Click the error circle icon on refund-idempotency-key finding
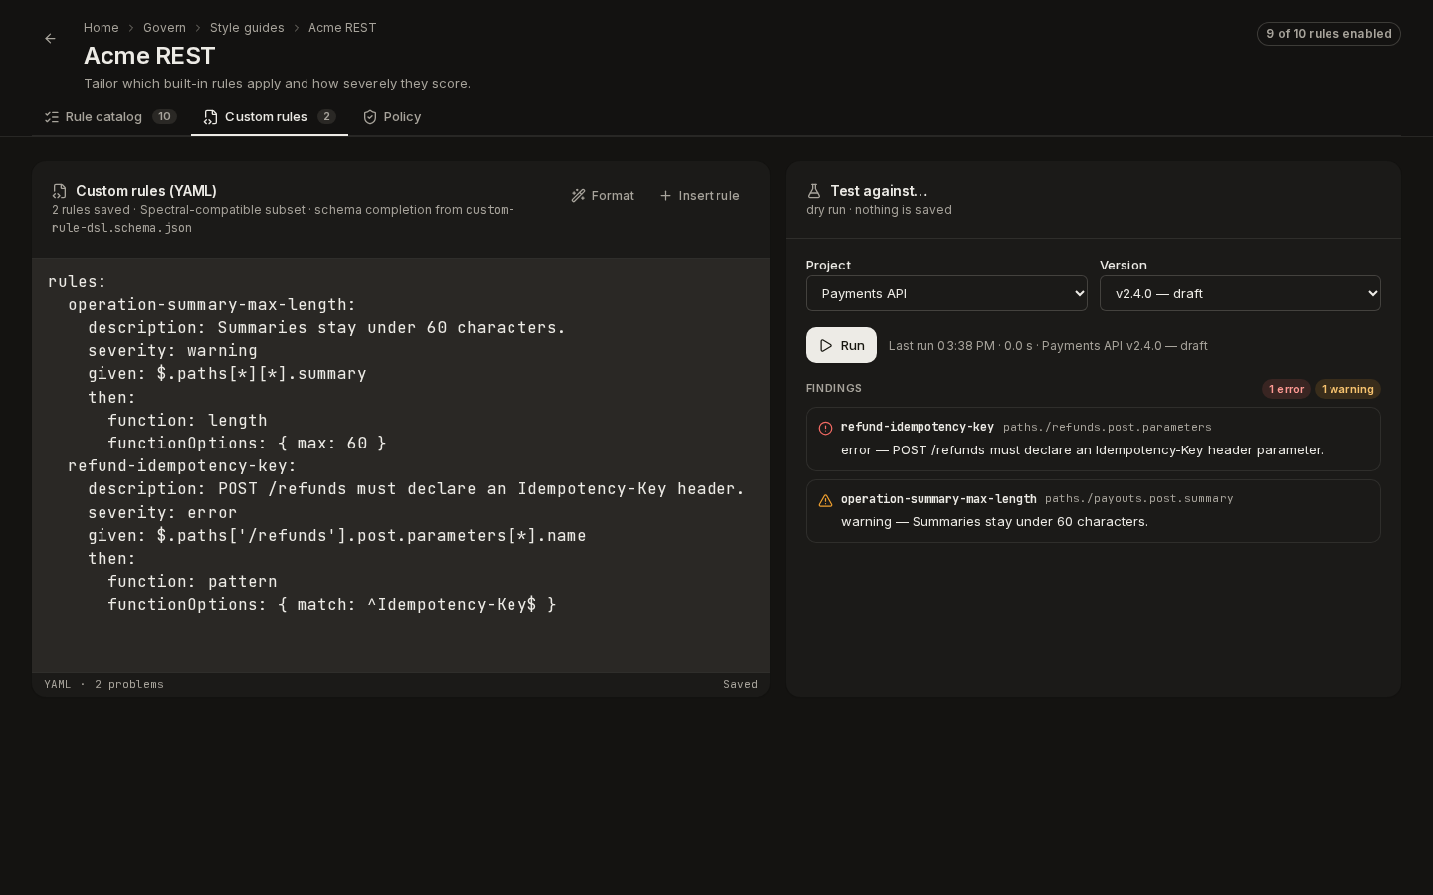 pos(825,429)
